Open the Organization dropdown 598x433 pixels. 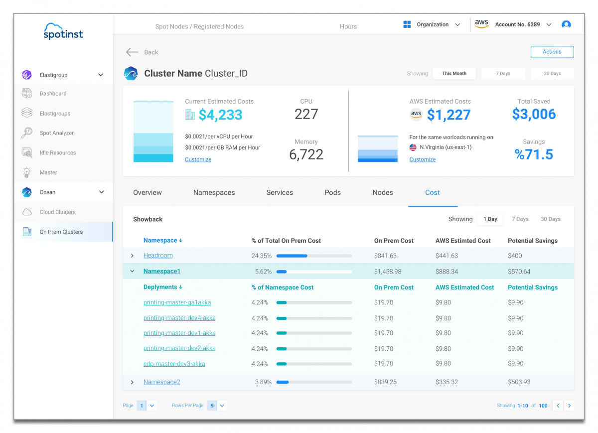457,24
